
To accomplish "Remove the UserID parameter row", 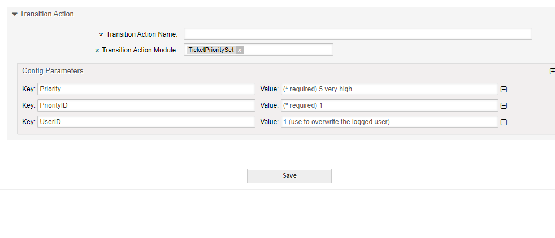I will pos(504,122).
